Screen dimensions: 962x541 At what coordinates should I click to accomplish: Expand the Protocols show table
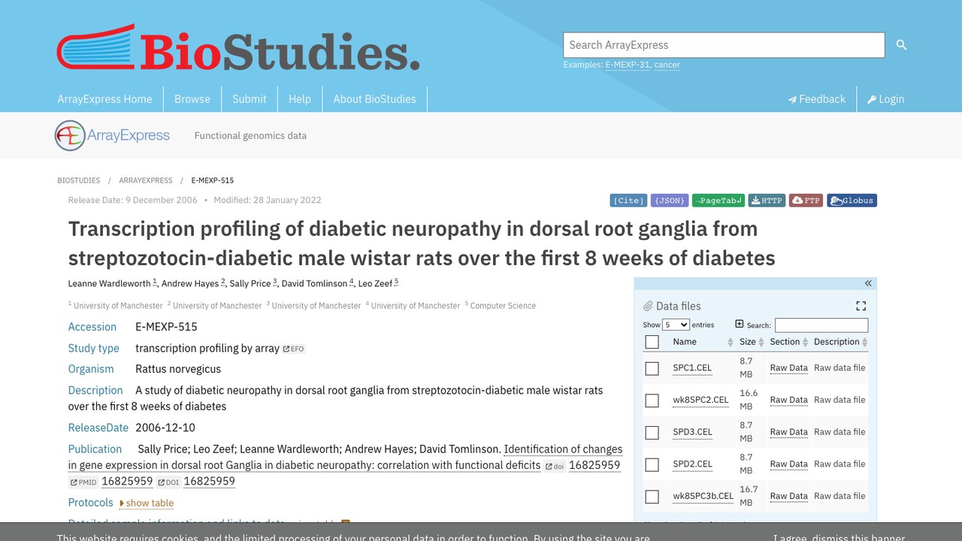pyautogui.click(x=147, y=503)
